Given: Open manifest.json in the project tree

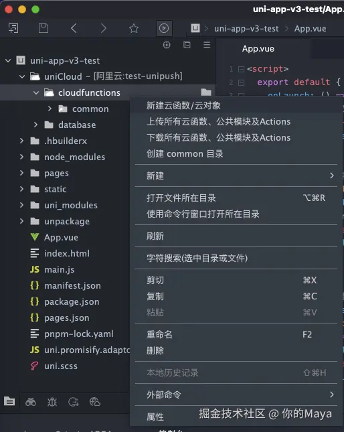Looking at the screenshot, I should pos(72,286).
